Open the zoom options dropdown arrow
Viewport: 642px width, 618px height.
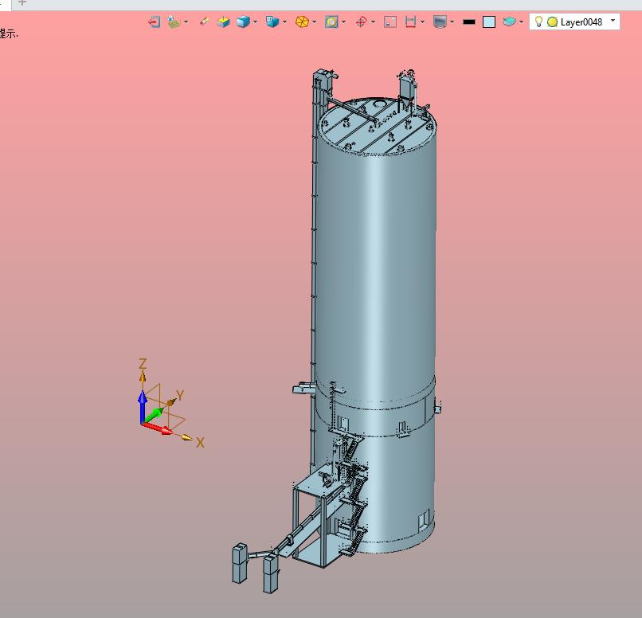[x=343, y=22]
